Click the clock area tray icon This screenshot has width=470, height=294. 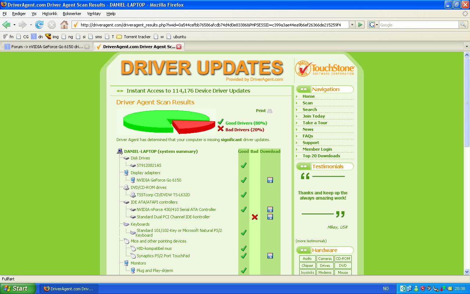[x=460, y=288]
